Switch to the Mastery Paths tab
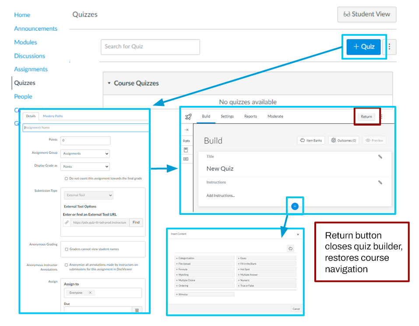Image resolution: width=419 pixels, height=326 pixels. [53, 116]
